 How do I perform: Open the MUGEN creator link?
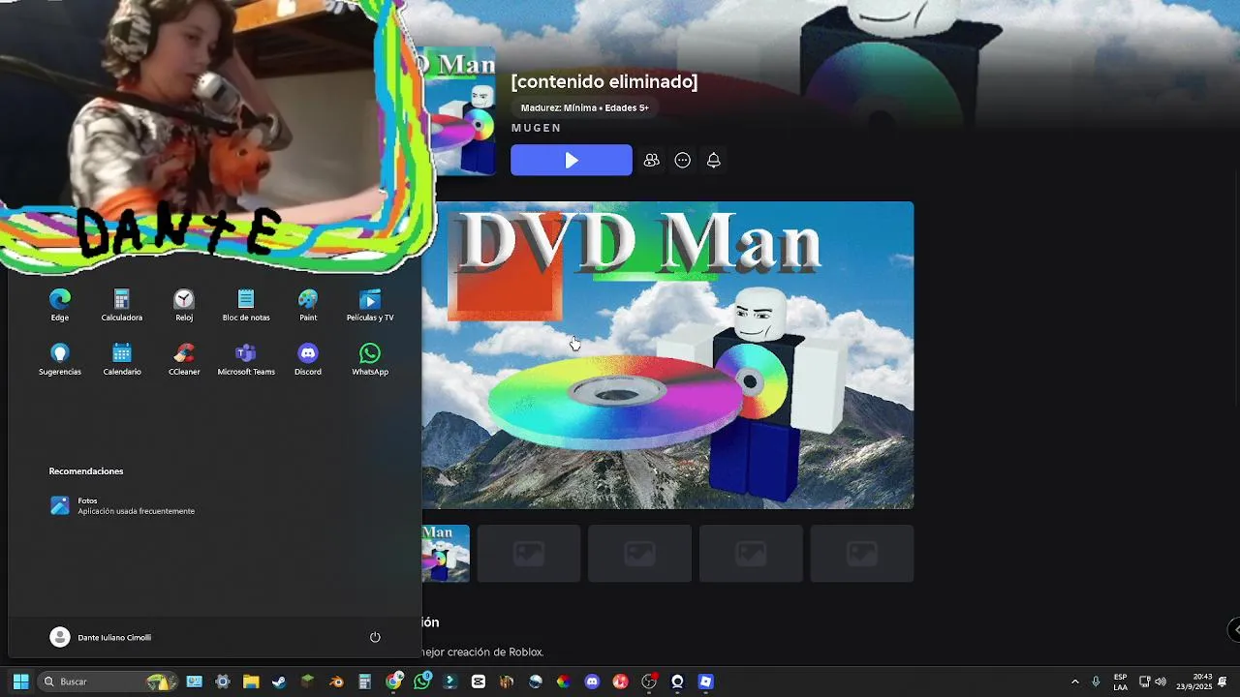(536, 128)
